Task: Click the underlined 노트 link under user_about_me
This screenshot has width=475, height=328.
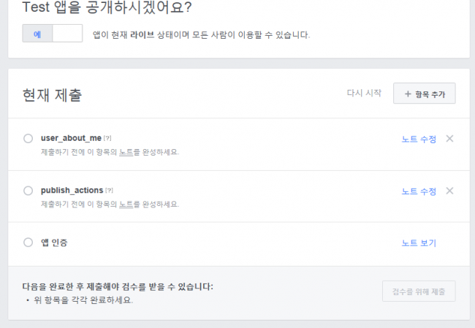Action: tap(126, 152)
